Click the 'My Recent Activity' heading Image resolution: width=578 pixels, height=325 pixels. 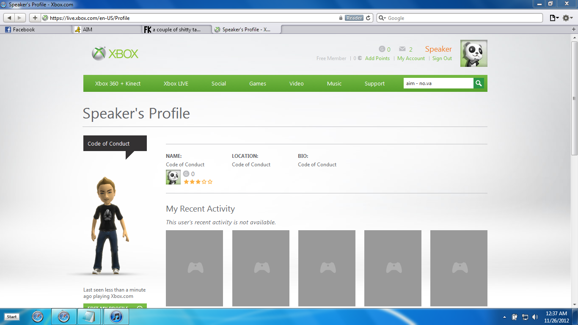point(200,209)
